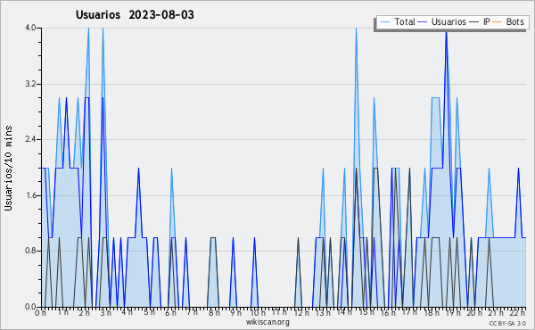The image size is (535, 330).
Task: Click the '1 h' x-axis label
Action: [x=62, y=312]
